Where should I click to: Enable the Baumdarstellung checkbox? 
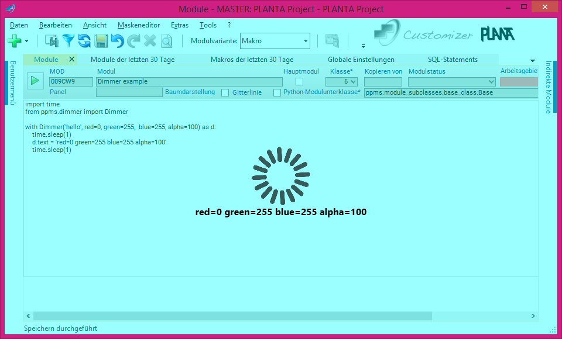point(225,93)
